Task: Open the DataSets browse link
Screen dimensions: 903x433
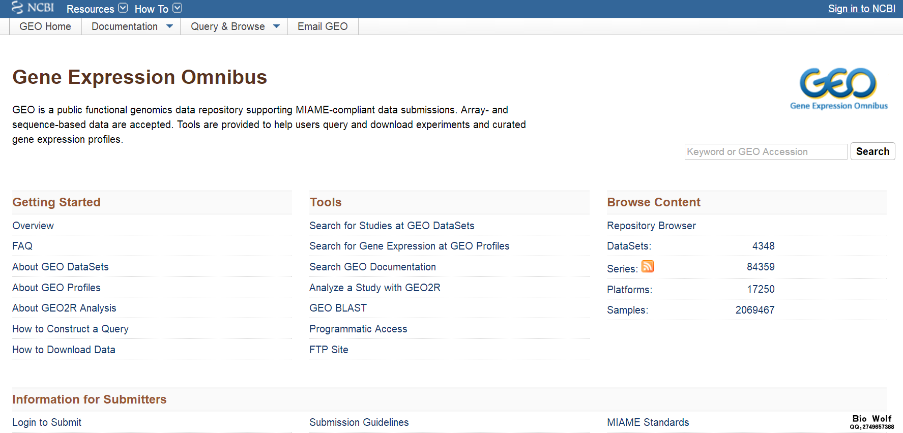Action: click(629, 246)
